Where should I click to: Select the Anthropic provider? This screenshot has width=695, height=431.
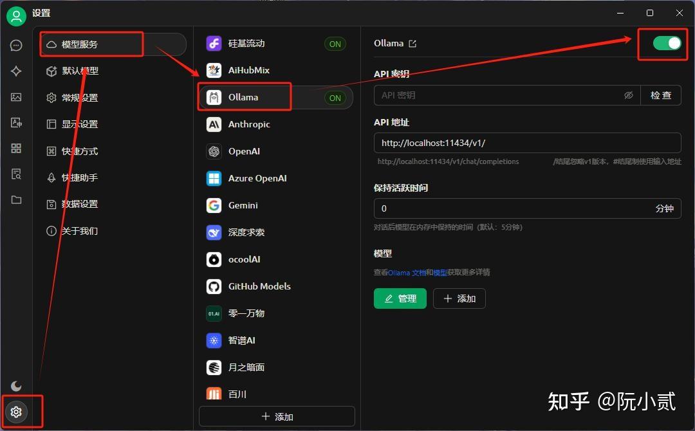[x=276, y=124]
